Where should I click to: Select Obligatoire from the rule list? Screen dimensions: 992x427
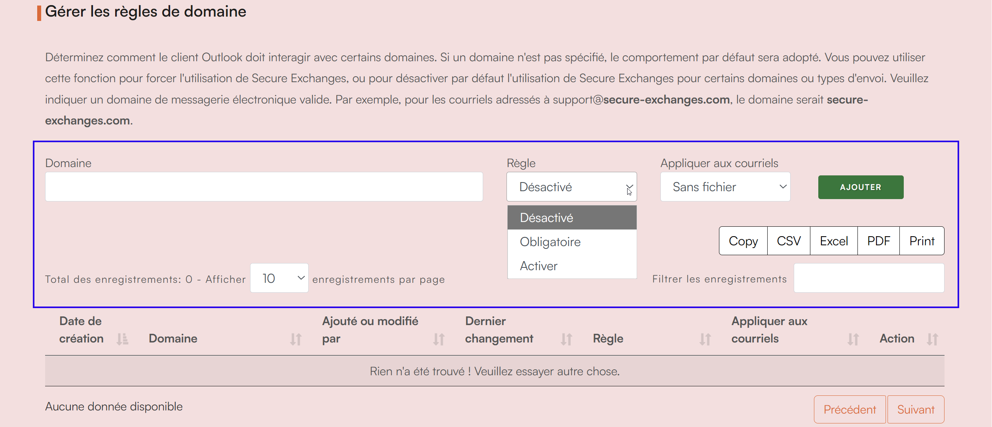[x=550, y=242]
